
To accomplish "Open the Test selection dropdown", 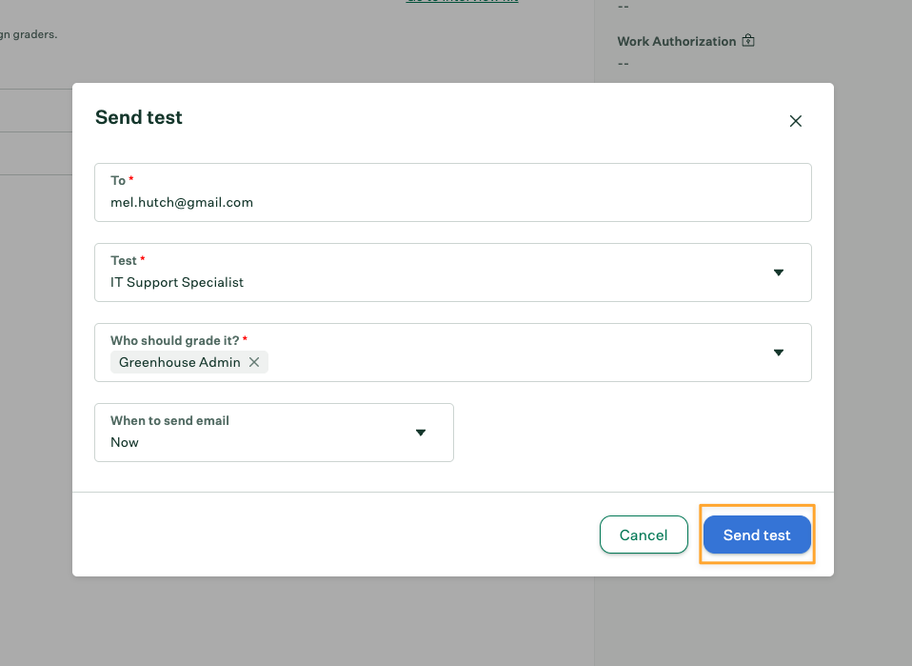I will [452, 272].
